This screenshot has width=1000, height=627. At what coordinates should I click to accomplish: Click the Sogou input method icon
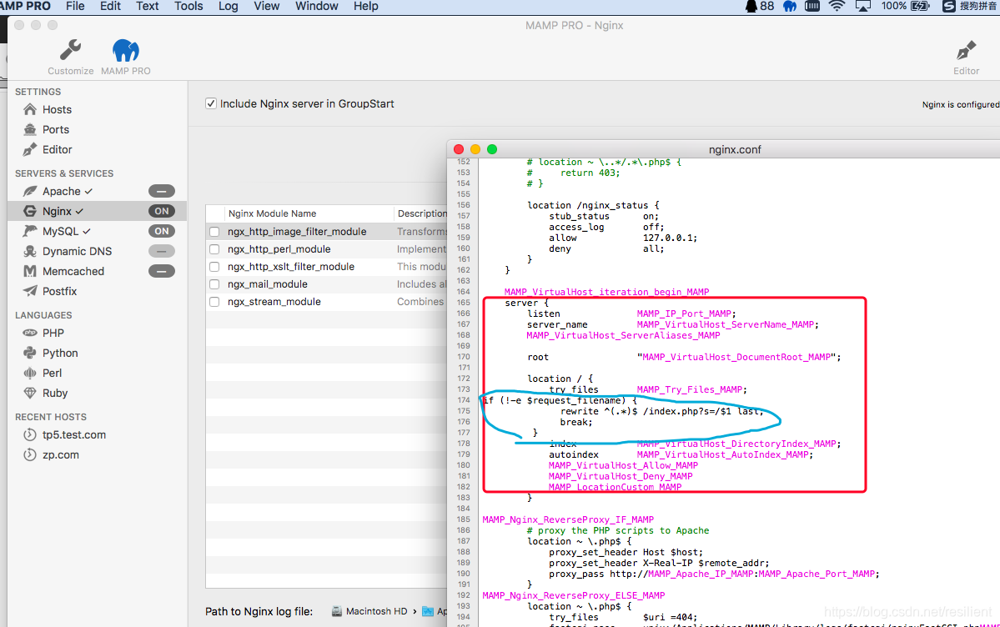[x=949, y=7]
